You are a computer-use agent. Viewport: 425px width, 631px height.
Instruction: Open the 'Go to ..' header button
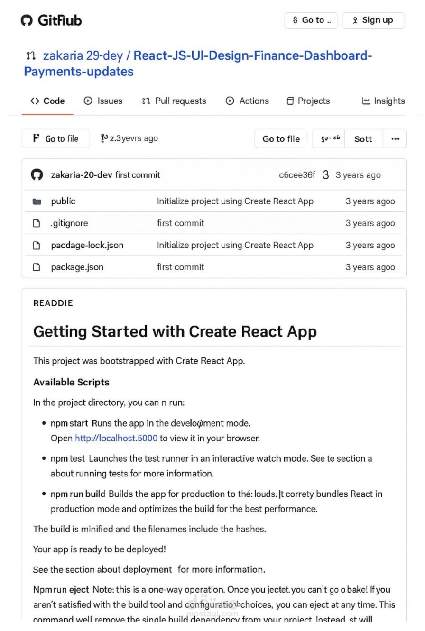point(311,20)
